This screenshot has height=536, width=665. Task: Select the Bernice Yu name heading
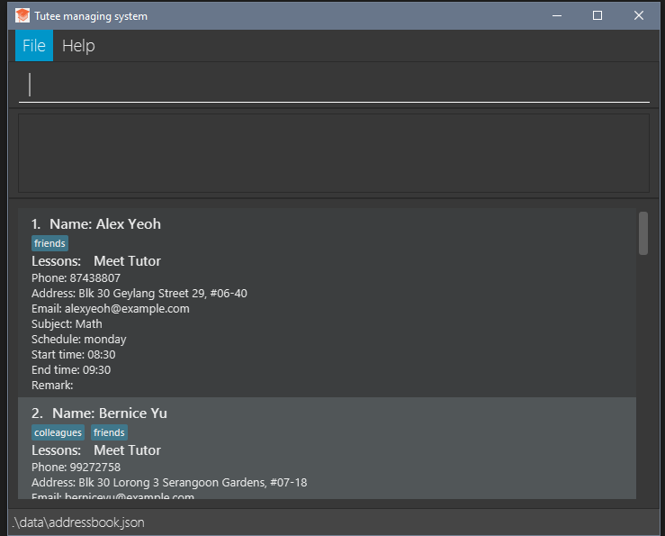(x=109, y=413)
